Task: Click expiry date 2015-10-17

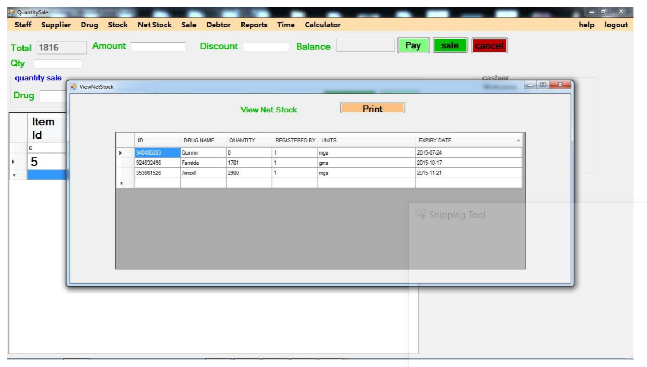Action: [x=469, y=163]
